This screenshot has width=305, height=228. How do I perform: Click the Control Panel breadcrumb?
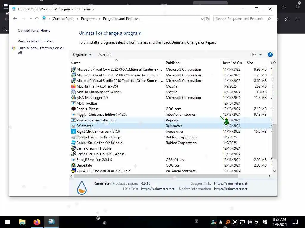63,19
